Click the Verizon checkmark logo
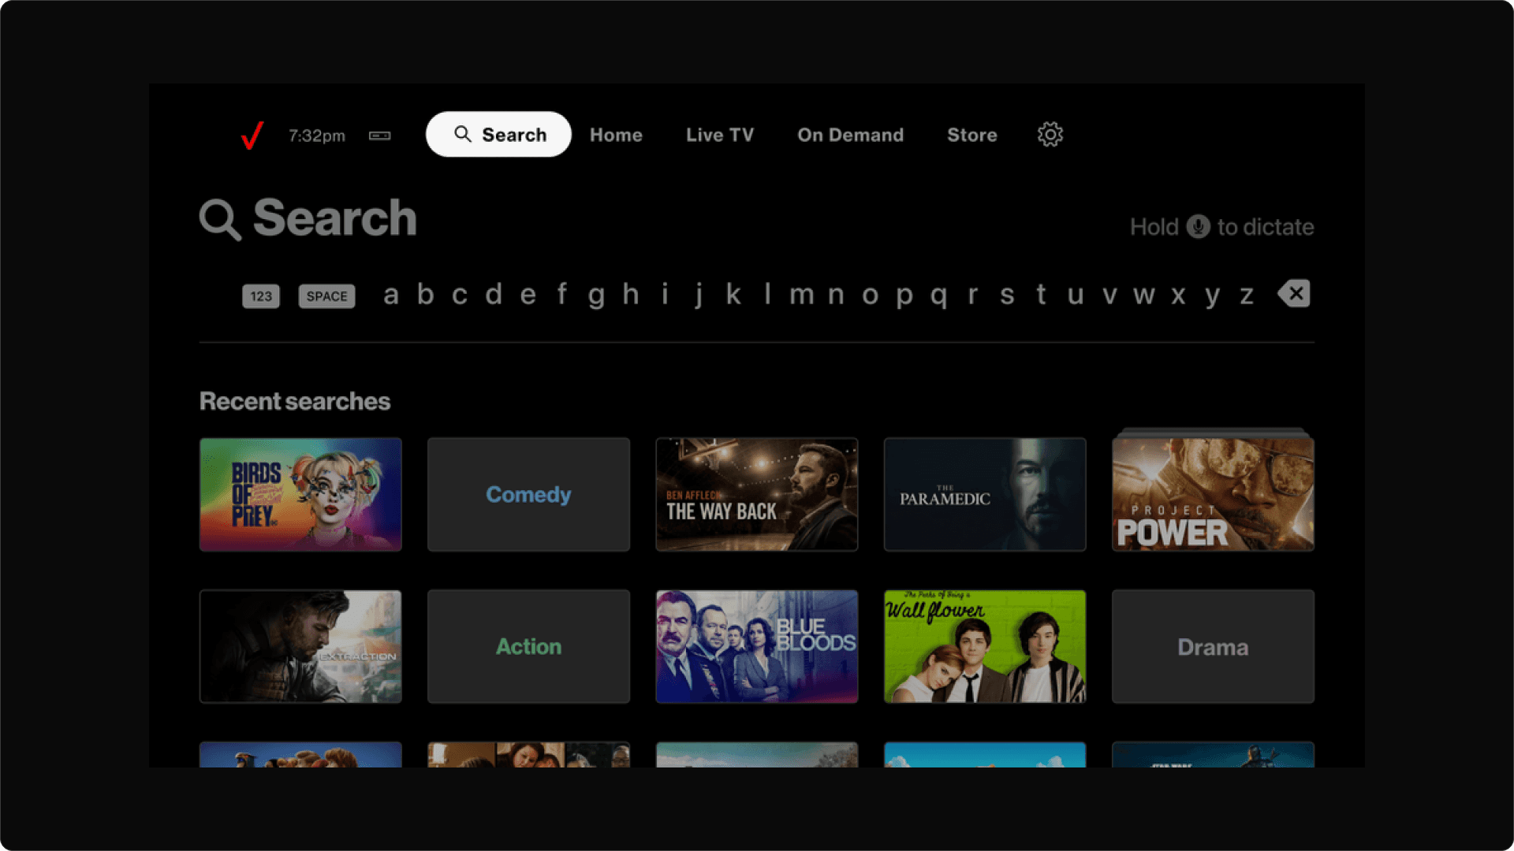The image size is (1514, 851). (x=252, y=136)
